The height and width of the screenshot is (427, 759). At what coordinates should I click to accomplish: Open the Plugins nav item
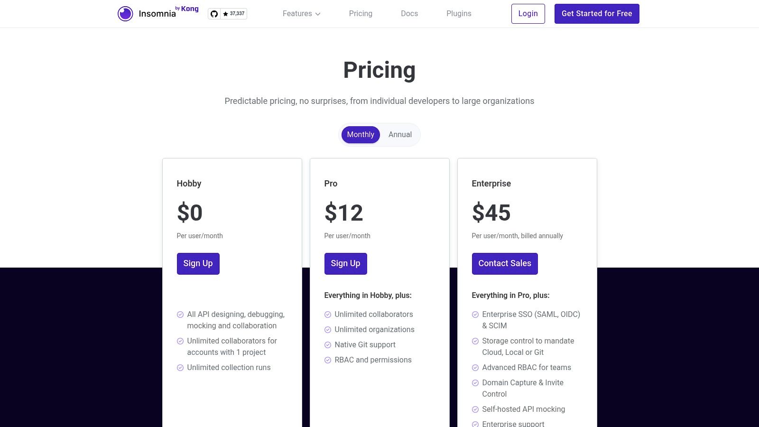click(459, 14)
